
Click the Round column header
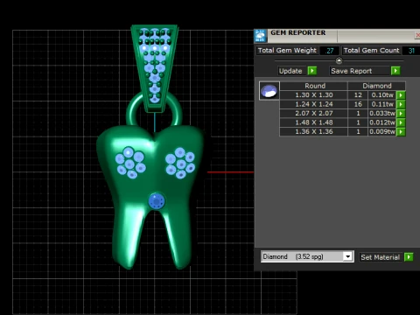(314, 86)
